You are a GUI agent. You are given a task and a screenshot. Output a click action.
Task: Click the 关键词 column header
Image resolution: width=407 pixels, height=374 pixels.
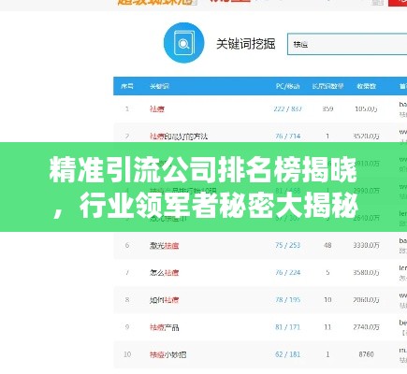(x=159, y=86)
